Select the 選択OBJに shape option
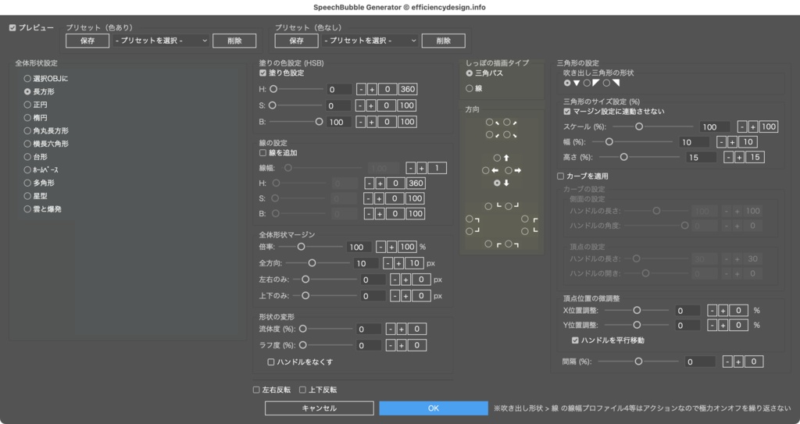The height and width of the screenshot is (424, 800). 27,79
